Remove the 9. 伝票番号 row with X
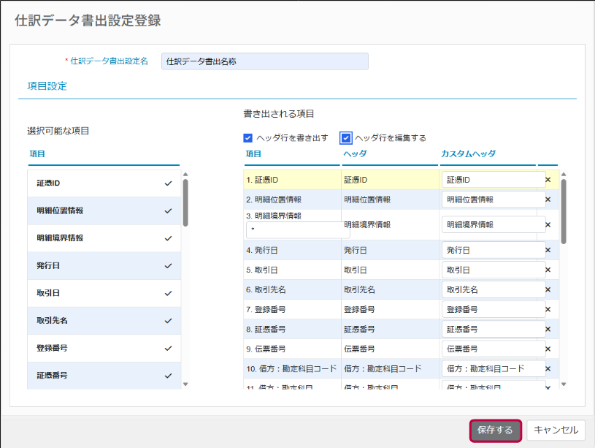 click(x=548, y=349)
